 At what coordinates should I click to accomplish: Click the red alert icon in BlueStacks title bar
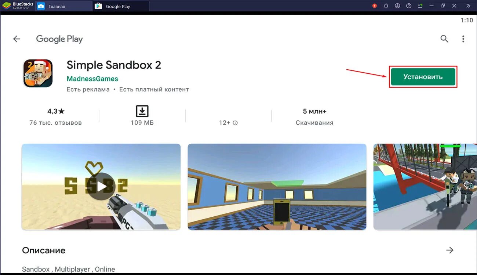(375, 6)
